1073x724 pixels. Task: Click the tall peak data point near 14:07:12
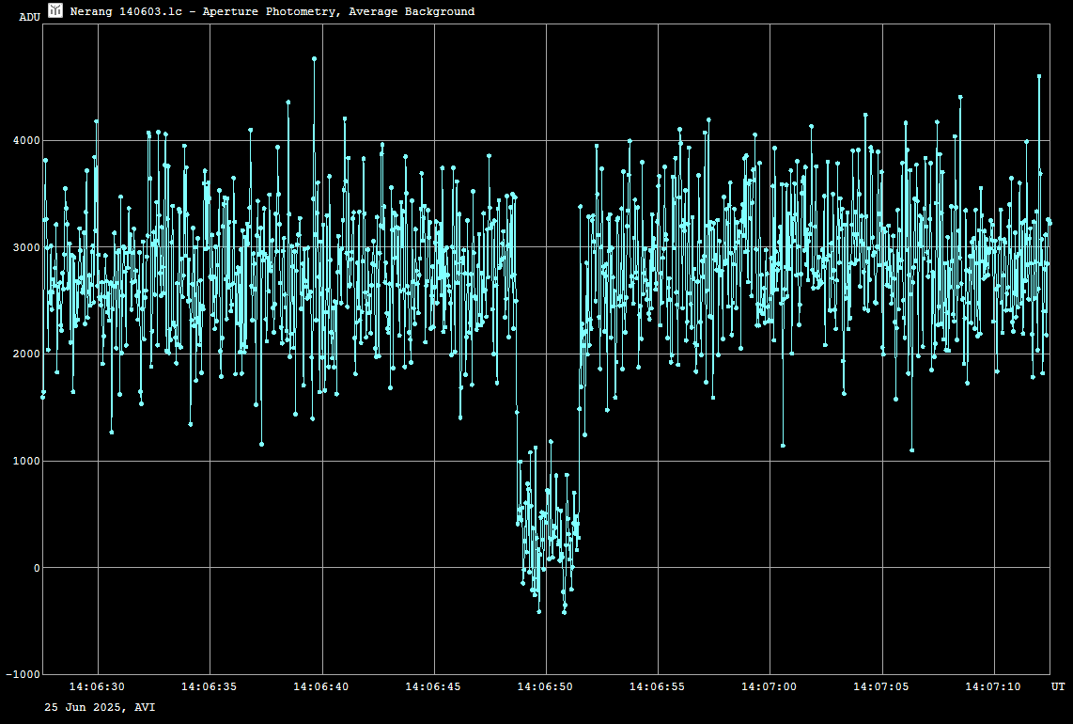pyautogui.click(x=1039, y=76)
